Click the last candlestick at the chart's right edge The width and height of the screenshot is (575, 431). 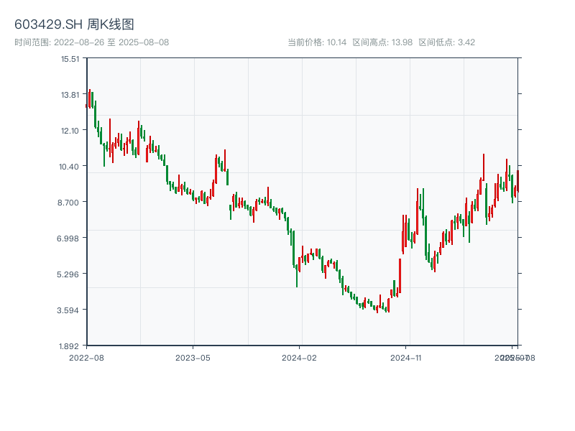pos(517,181)
